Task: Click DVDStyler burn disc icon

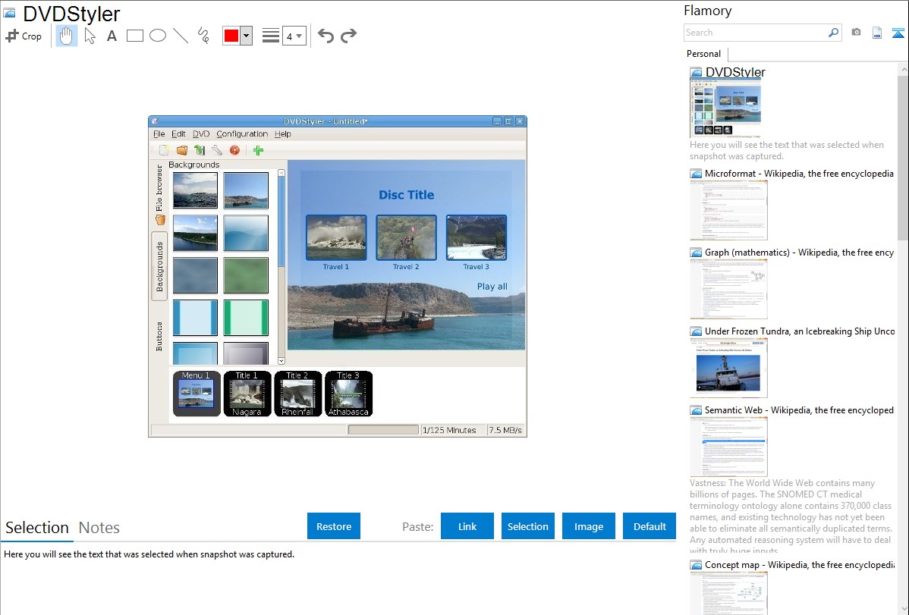Action: [x=234, y=151]
